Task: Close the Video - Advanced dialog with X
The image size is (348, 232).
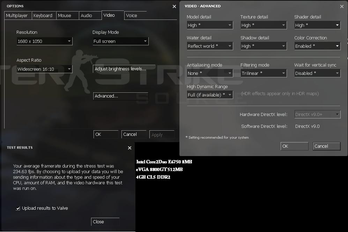Action: coord(342,6)
